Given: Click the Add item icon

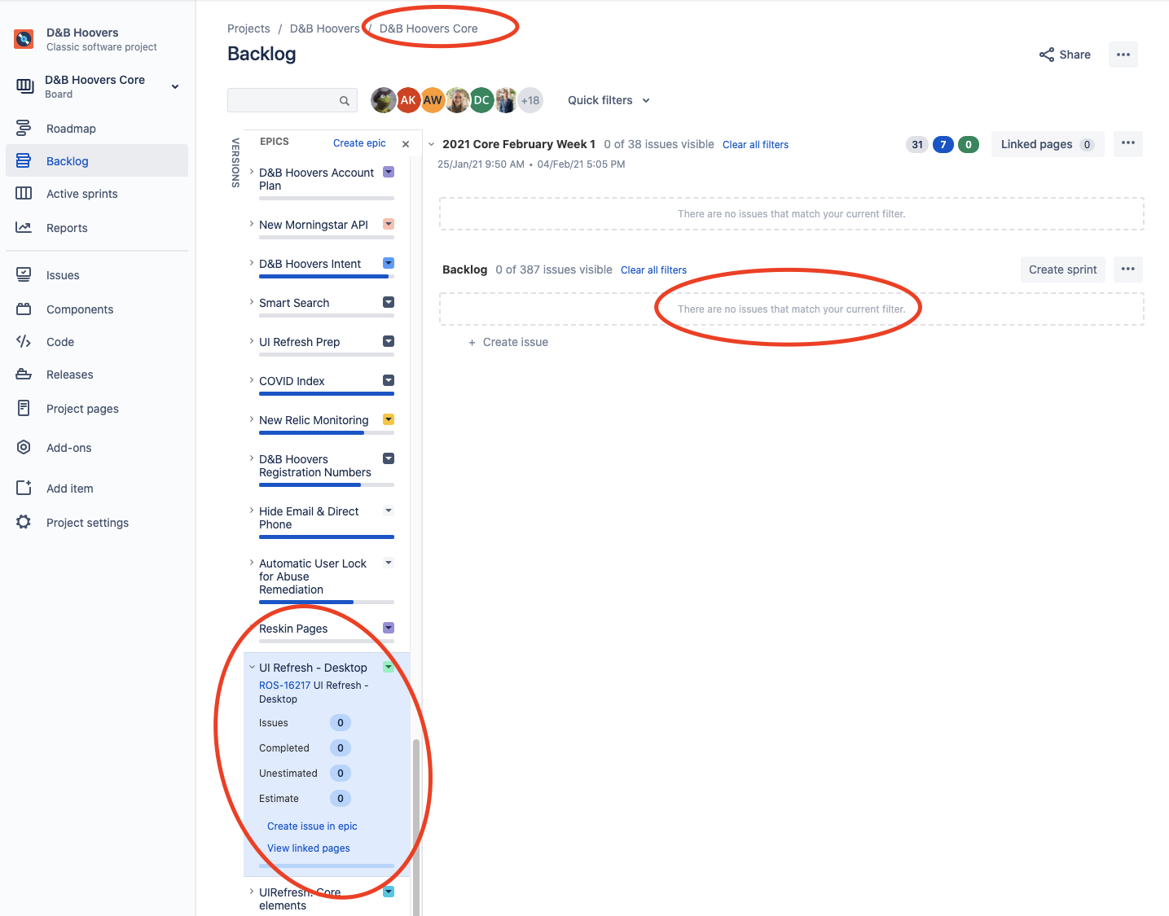Looking at the screenshot, I should [24, 488].
